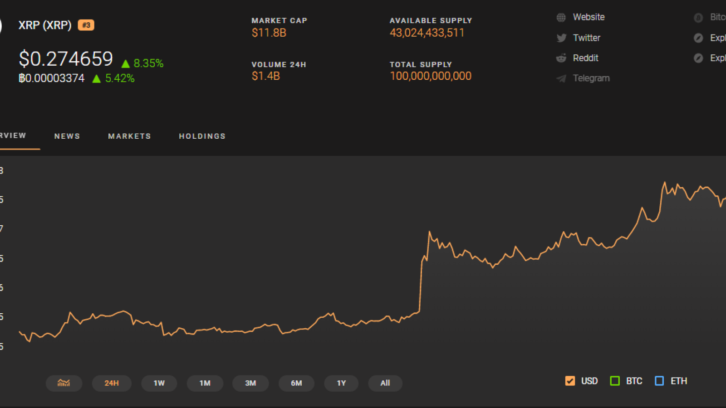Open the XRP Website link
This screenshot has height=408, width=726.
click(x=589, y=17)
